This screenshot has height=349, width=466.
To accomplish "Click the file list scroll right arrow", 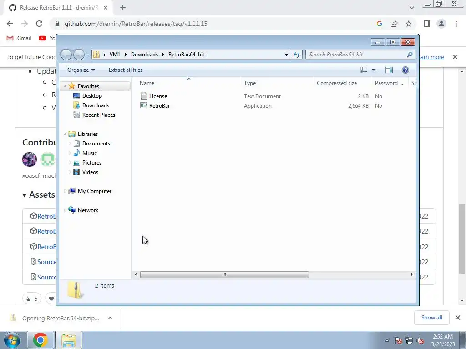I will coord(412,275).
